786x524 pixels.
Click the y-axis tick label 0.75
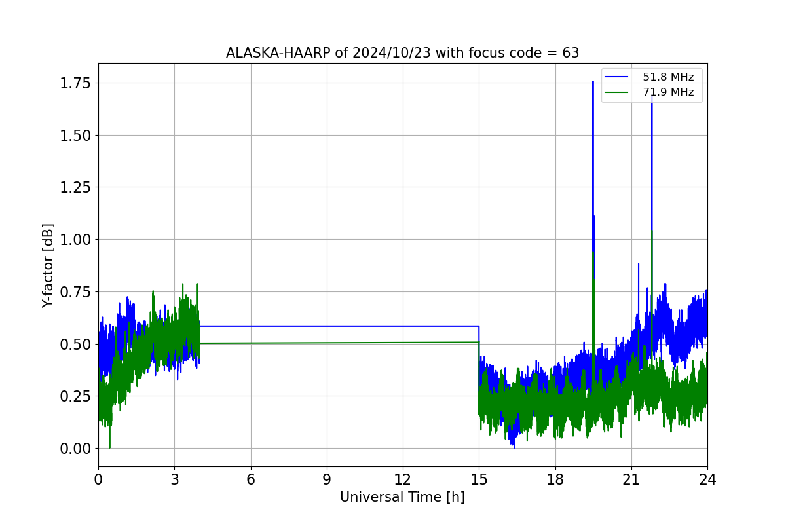coord(75,291)
